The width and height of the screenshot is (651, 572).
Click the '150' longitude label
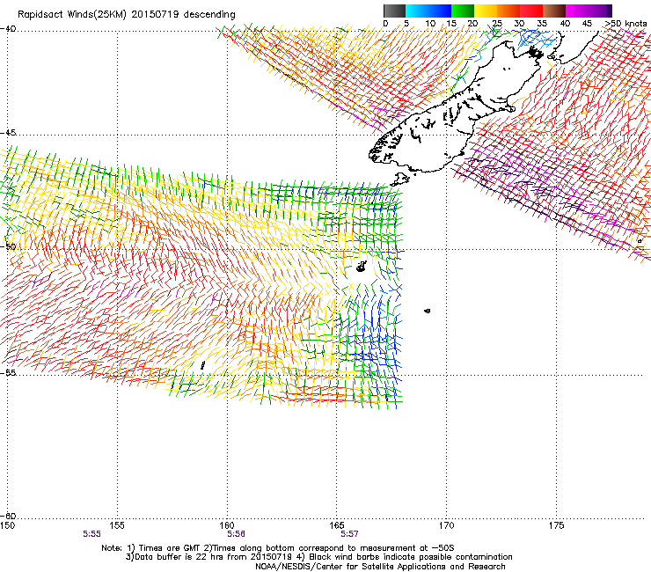[7, 525]
